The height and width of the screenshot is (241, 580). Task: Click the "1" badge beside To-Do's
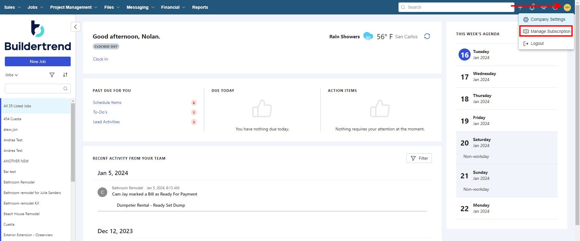[194, 112]
